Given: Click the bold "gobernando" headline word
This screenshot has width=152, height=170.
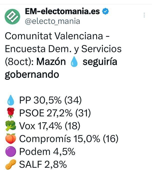Looking at the screenshot, I should [32, 74].
